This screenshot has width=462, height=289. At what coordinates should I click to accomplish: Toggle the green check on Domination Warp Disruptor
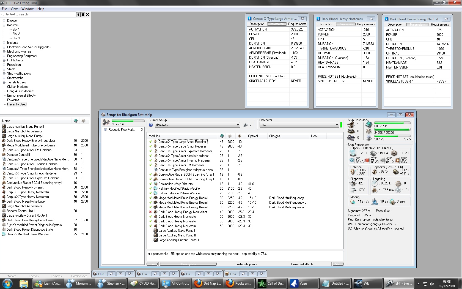click(150, 184)
